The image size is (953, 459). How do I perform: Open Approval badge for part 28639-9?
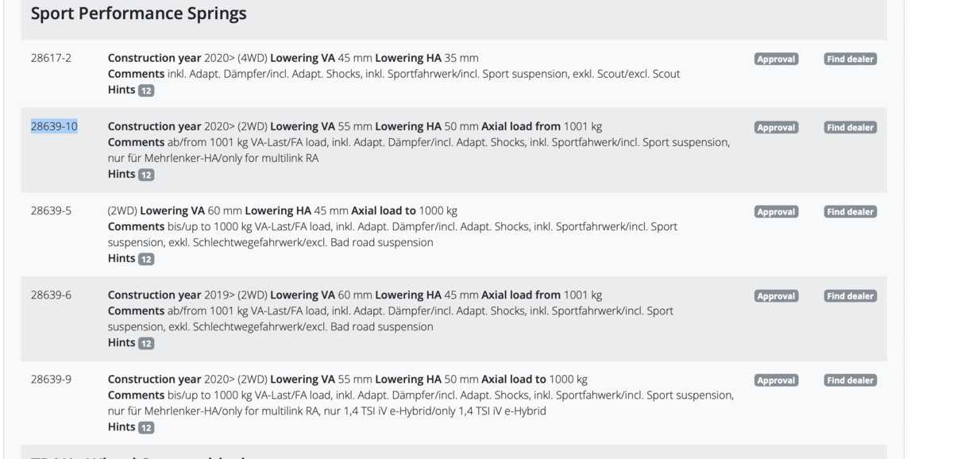[x=776, y=380]
